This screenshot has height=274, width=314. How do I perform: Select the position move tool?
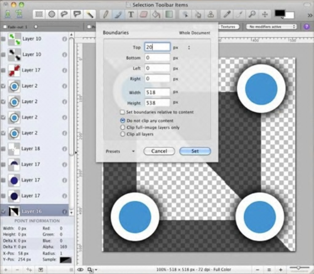(265, 14)
